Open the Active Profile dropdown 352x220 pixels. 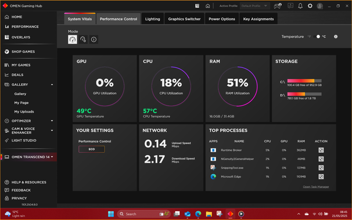[x=254, y=6]
